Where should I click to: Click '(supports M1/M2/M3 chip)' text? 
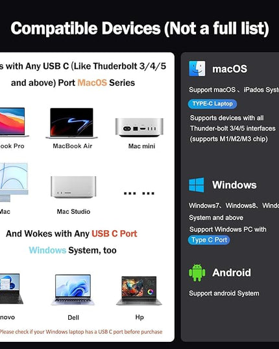tap(228, 139)
